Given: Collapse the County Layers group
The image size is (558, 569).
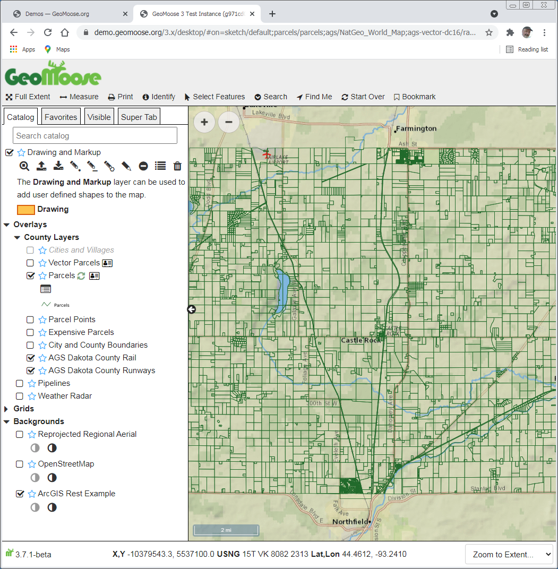Looking at the screenshot, I should pos(17,237).
